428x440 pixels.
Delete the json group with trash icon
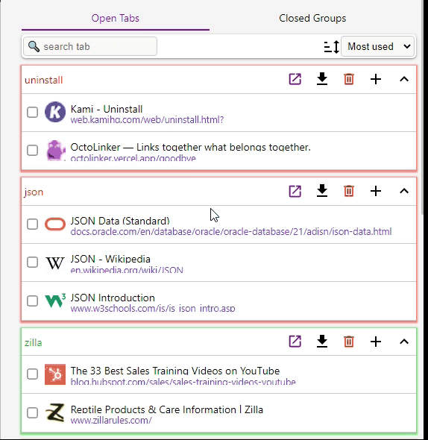click(x=349, y=191)
